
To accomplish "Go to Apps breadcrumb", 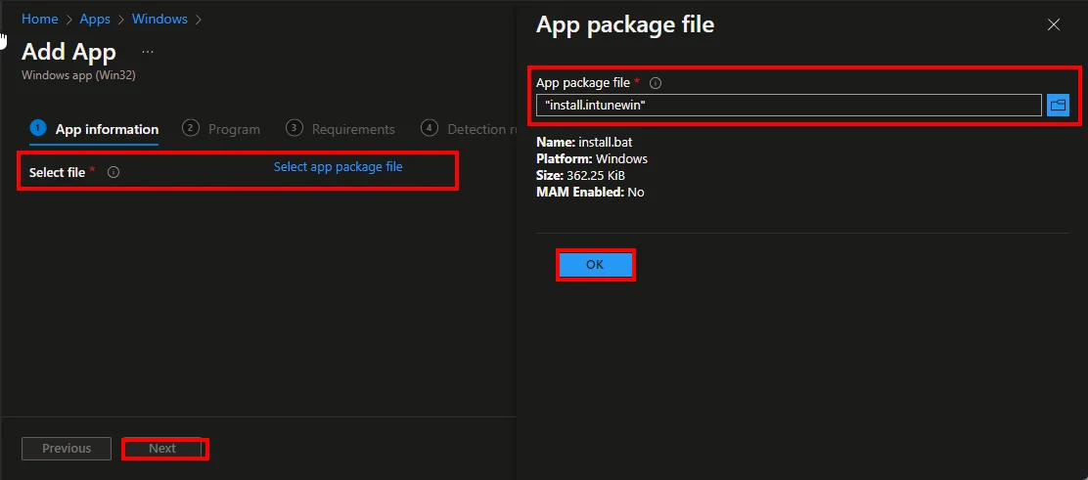I will click(95, 20).
